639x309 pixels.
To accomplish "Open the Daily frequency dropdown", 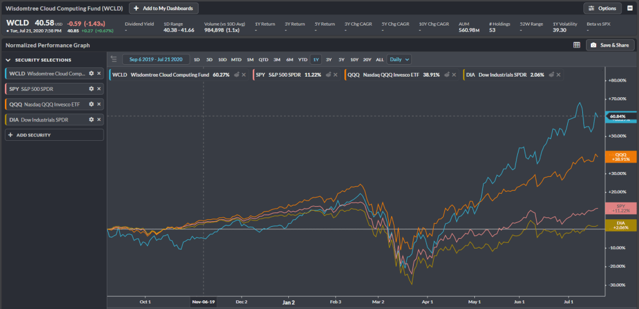I will coord(399,59).
